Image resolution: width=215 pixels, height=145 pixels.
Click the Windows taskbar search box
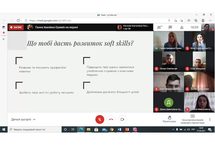pyautogui.click(x=34, y=129)
